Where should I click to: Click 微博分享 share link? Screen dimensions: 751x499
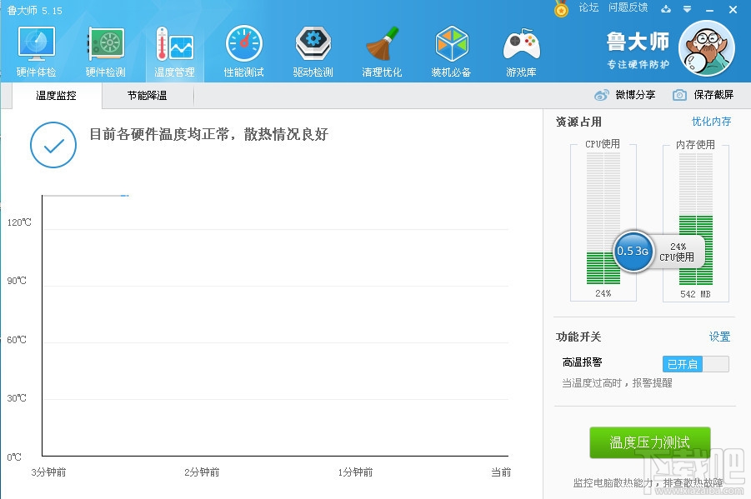point(635,95)
